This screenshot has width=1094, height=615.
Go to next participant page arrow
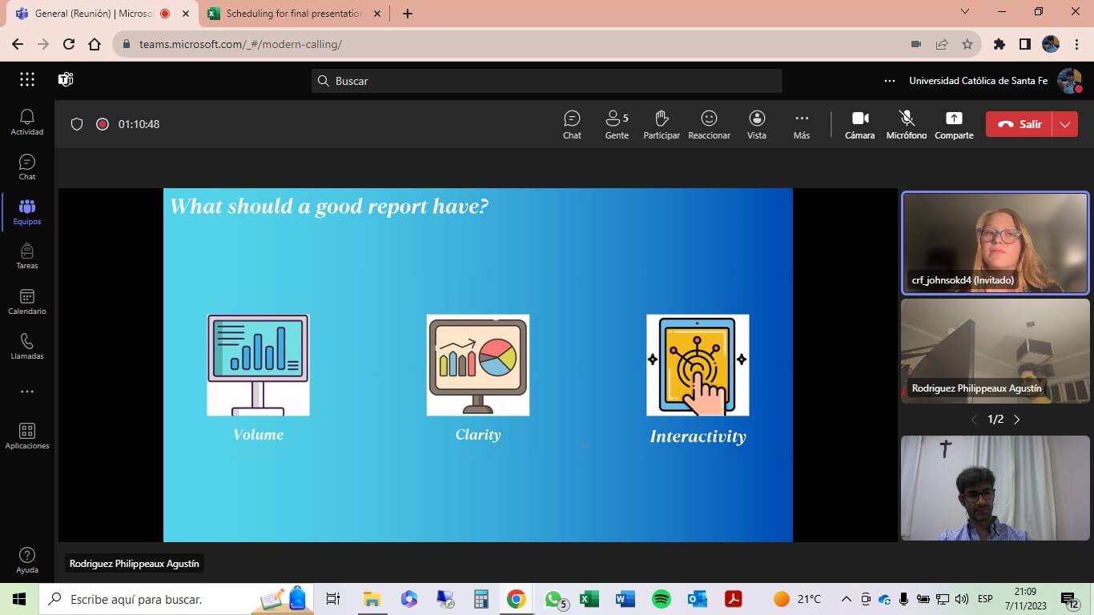[1017, 420]
